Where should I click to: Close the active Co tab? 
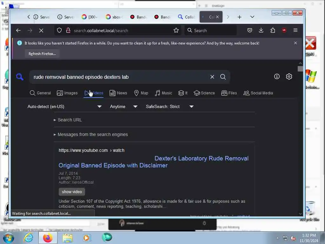[x=217, y=17]
